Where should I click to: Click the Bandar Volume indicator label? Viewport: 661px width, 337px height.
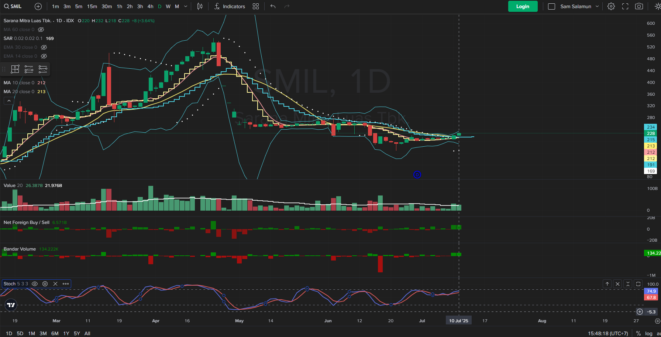pos(20,249)
